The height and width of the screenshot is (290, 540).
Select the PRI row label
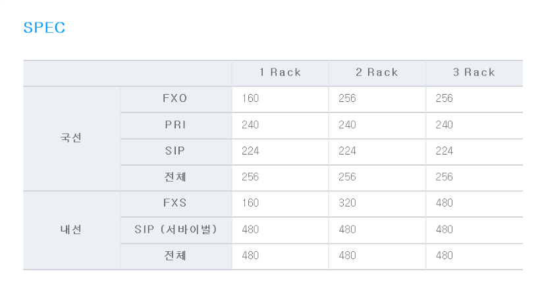coord(175,125)
